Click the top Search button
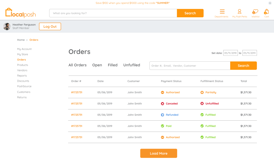 [190, 13]
